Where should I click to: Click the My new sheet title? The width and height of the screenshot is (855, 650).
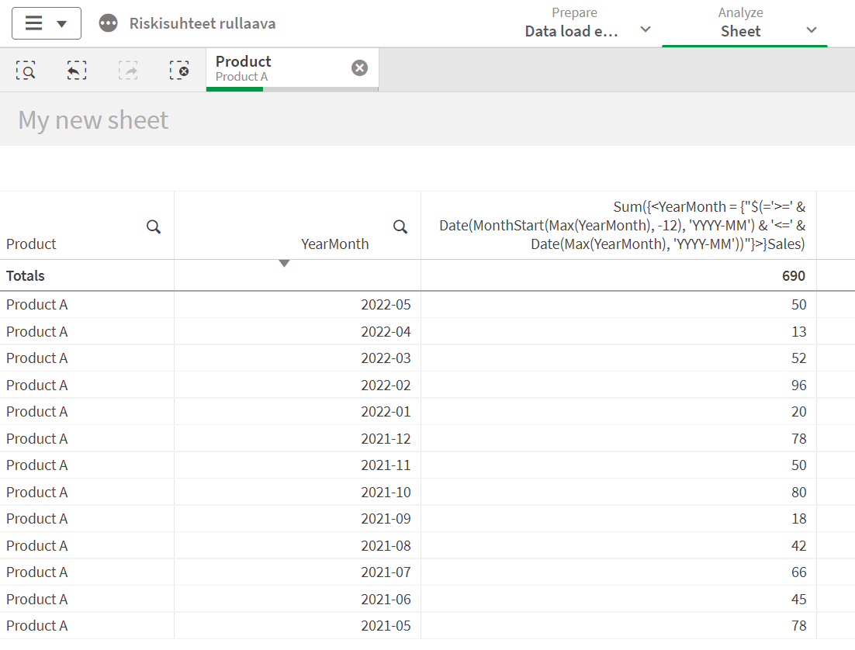(x=92, y=119)
